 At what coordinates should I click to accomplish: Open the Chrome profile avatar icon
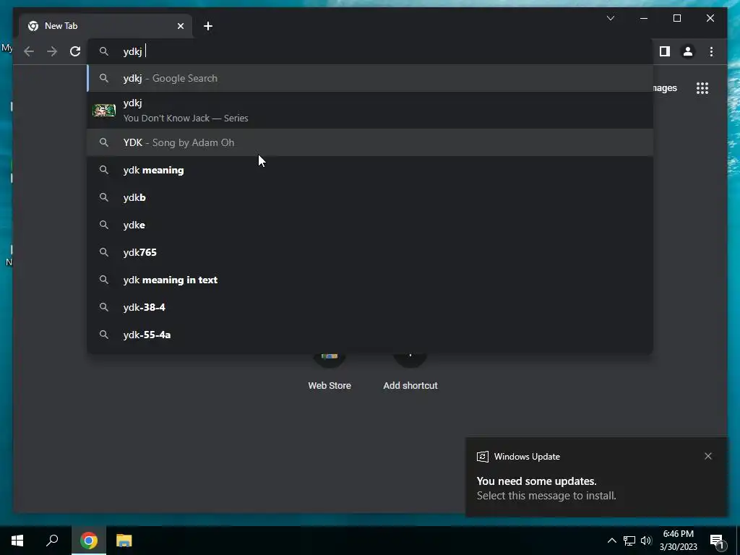pyautogui.click(x=688, y=51)
